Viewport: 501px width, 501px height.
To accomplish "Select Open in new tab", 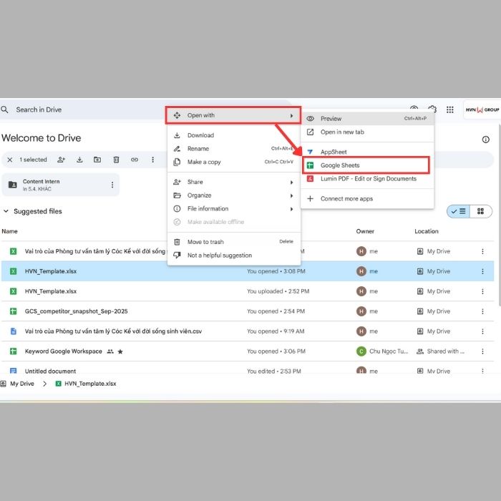I will [366, 132].
